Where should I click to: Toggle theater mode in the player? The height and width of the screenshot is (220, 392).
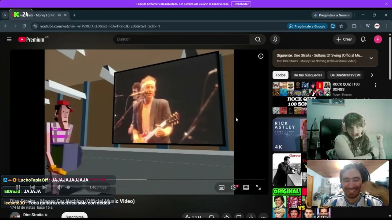point(246,187)
